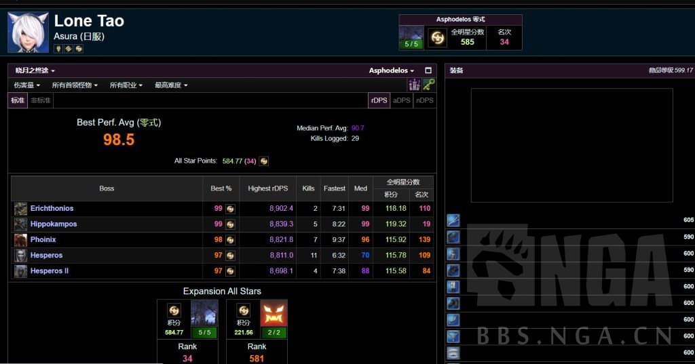
Task: Open the Hippokampos boss link
Action: pos(54,224)
